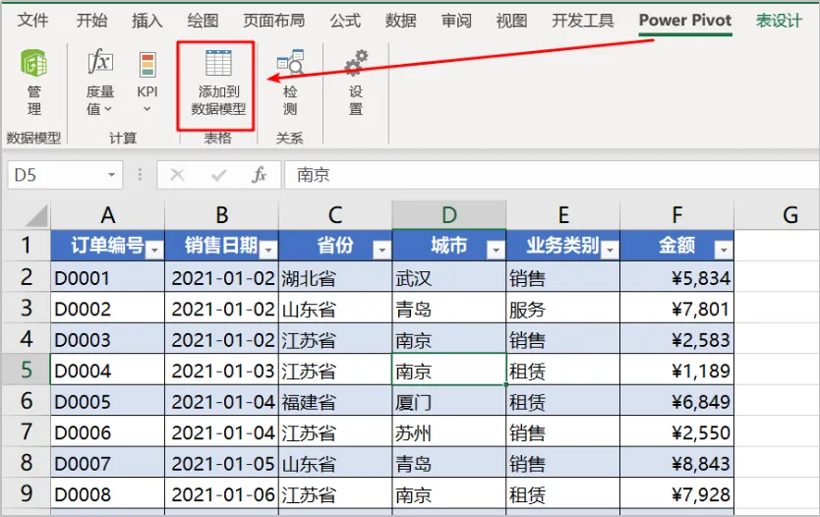Image resolution: width=820 pixels, height=517 pixels.
Task: Go to 页面布局 tab
Action: [x=273, y=20]
